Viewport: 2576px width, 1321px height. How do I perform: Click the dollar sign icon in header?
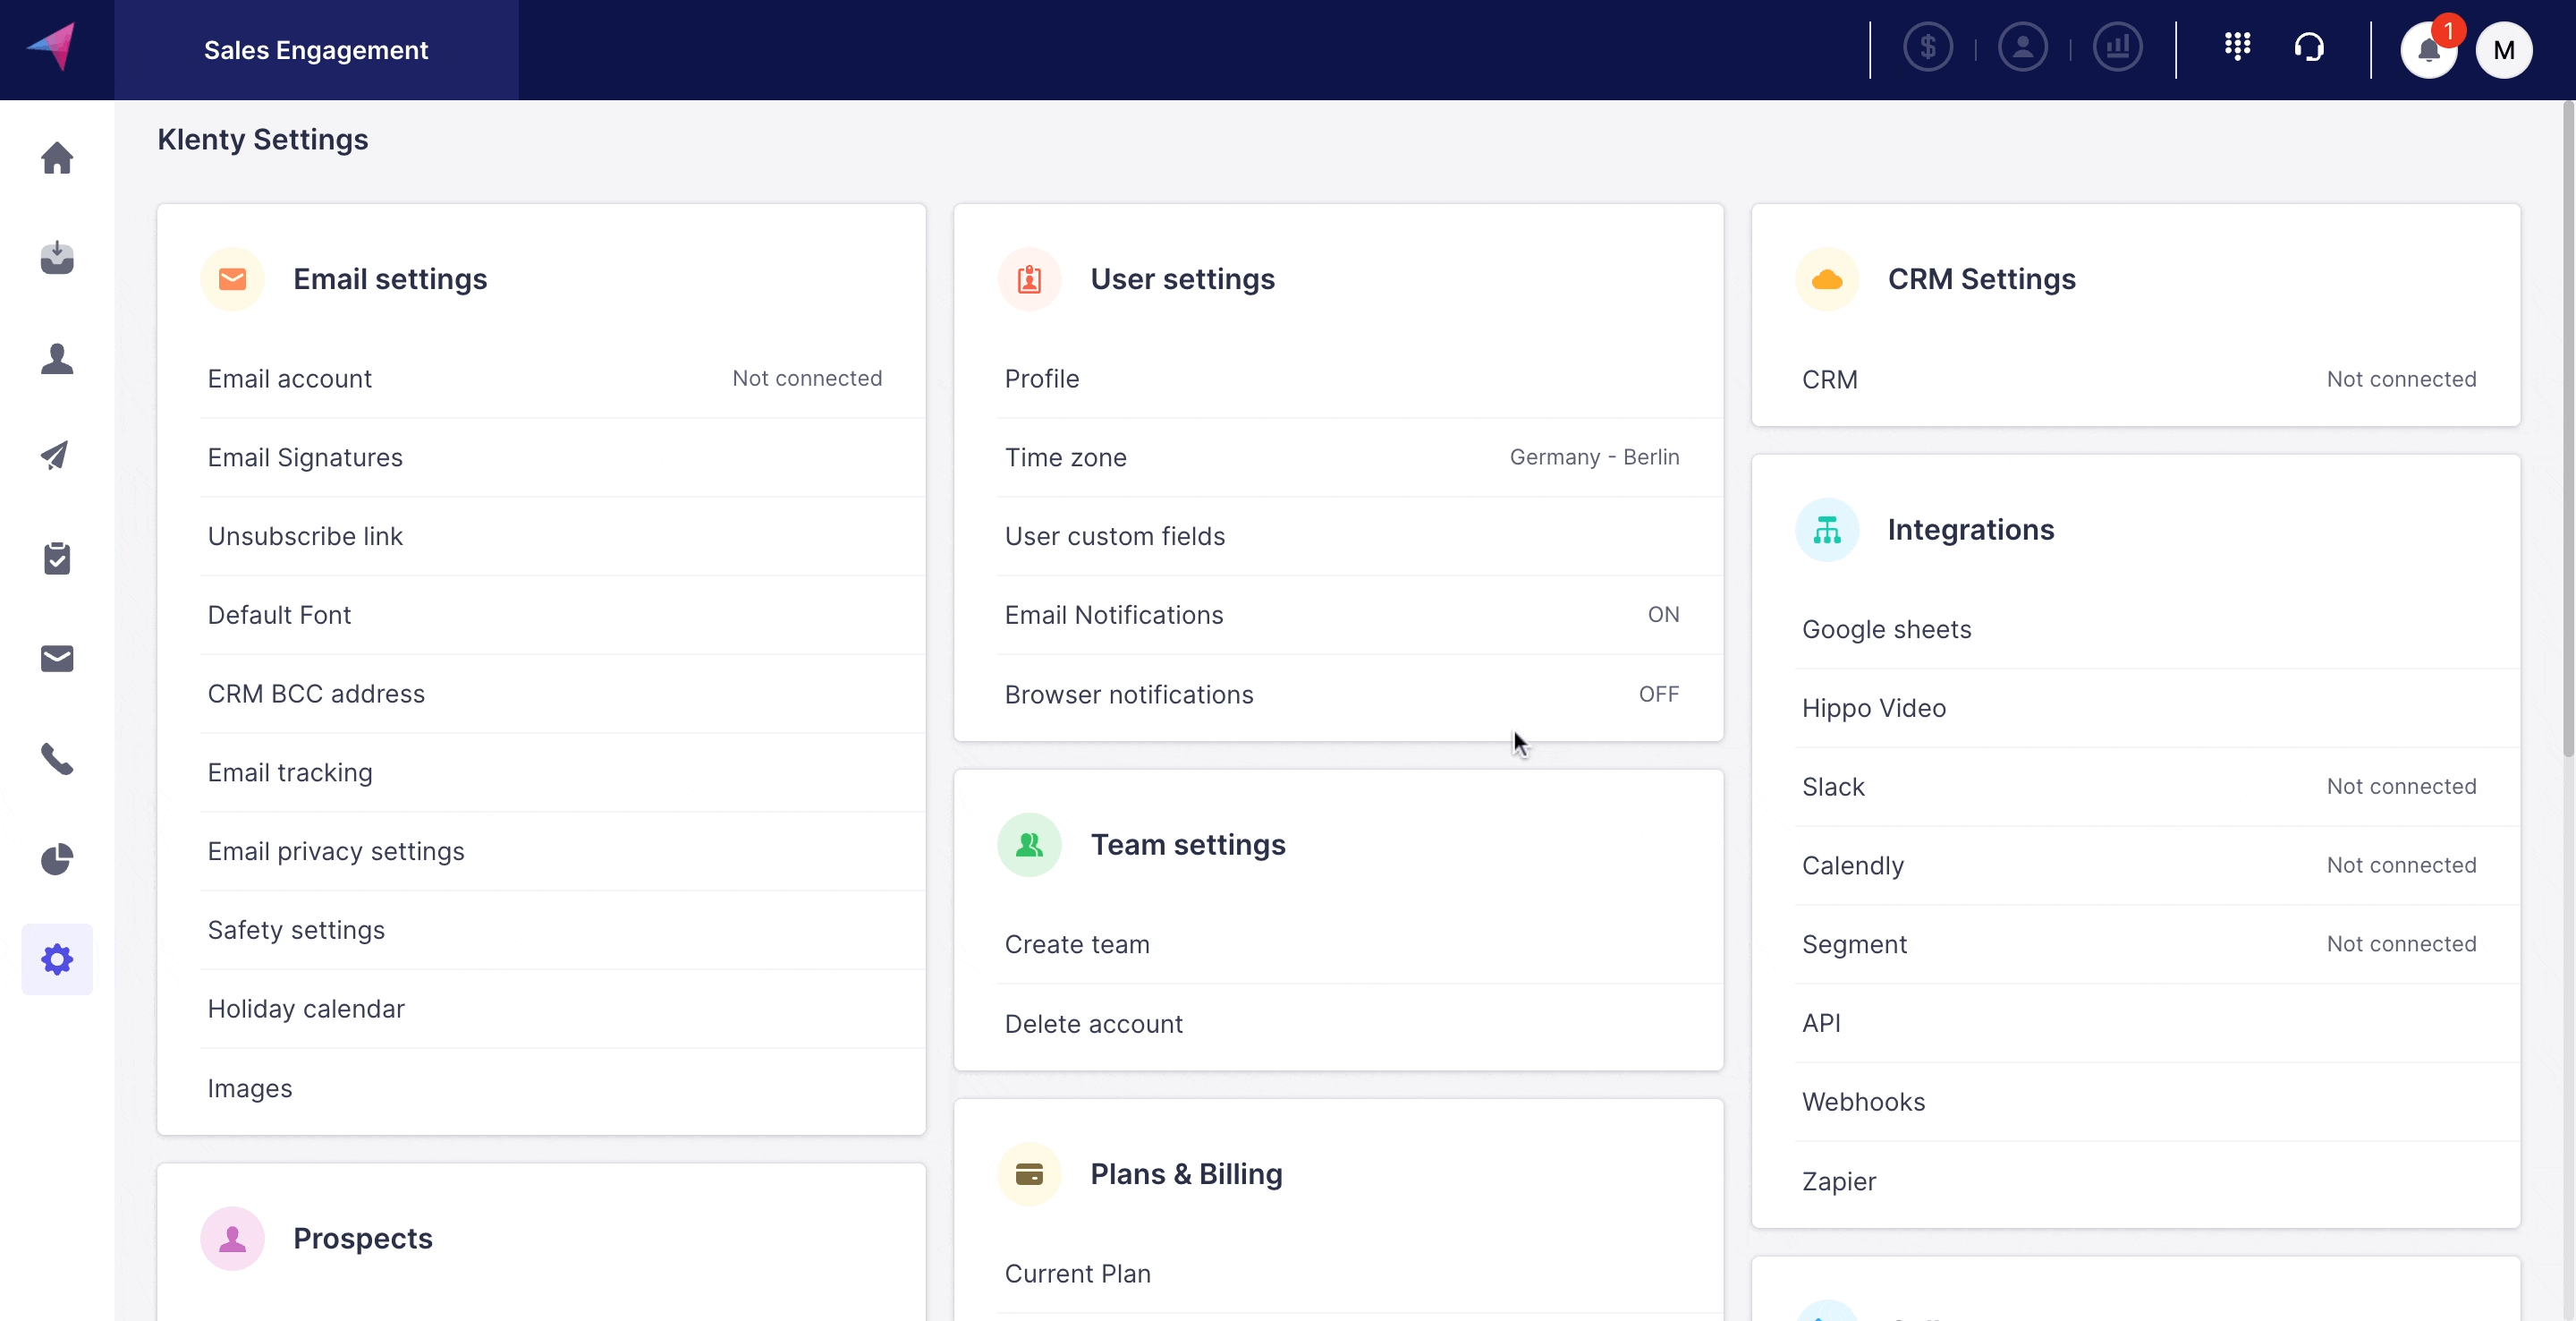tap(1927, 48)
